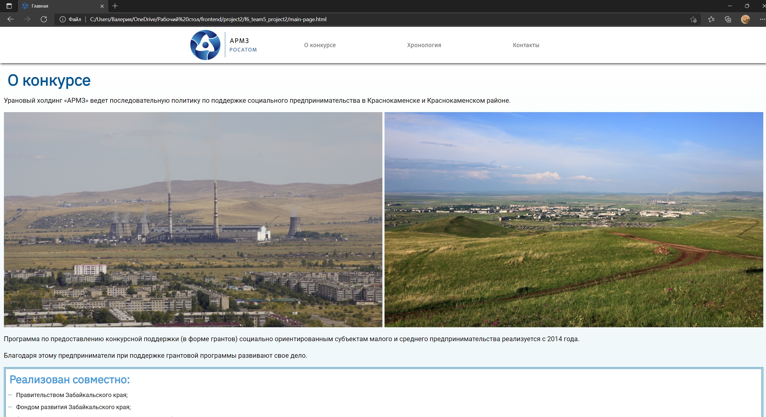Viewport: 766px width, 417px height.
Task: Click the file info icon in address bar
Action: click(x=63, y=19)
